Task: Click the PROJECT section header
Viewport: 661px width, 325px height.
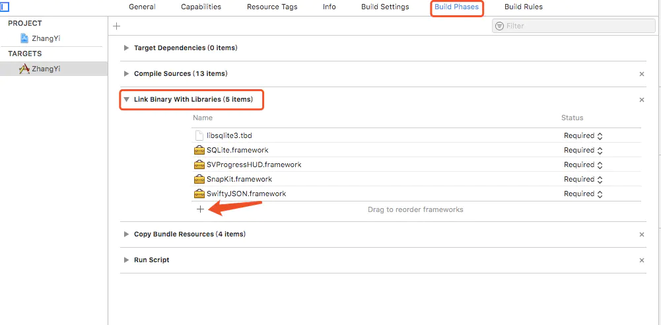Action: click(25, 24)
